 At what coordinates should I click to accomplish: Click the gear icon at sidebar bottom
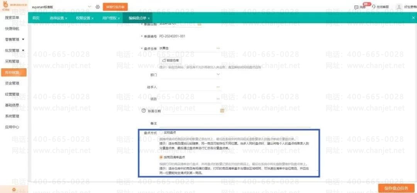pos(14,190)
